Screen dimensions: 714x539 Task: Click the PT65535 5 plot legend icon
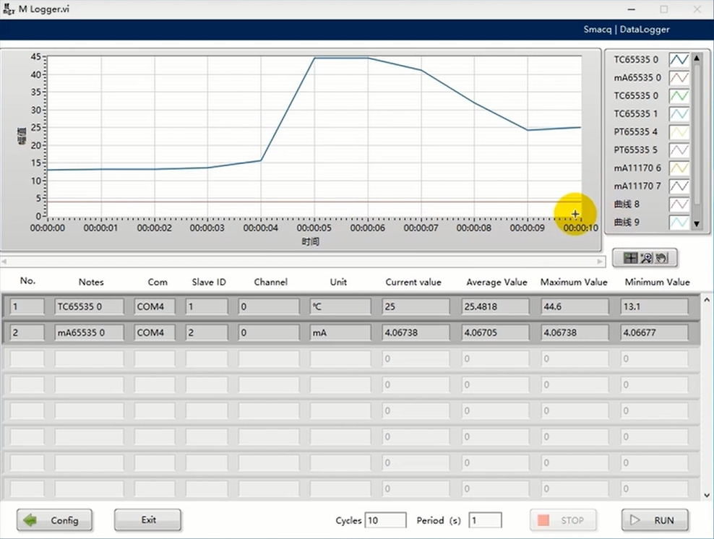coord(679,150)
